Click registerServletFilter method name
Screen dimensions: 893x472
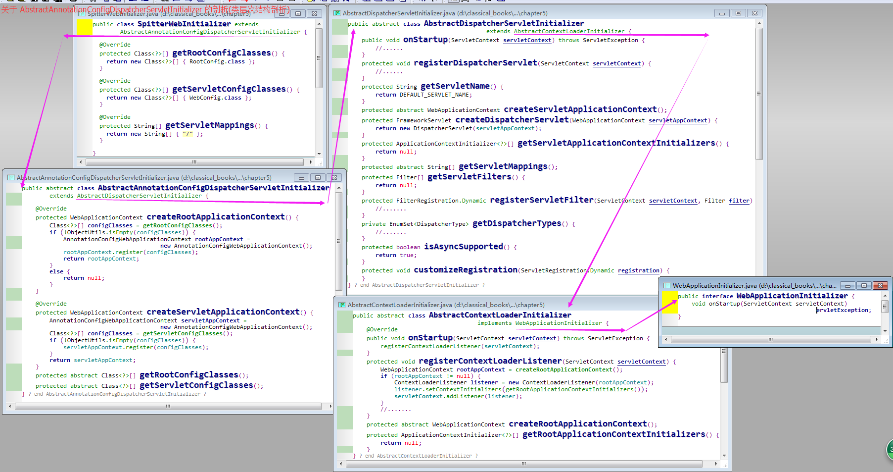click(542, 200)
